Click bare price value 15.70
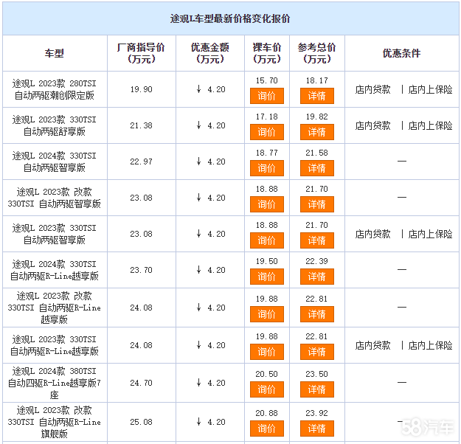This screenshot has height=444, width=461. 267,80
